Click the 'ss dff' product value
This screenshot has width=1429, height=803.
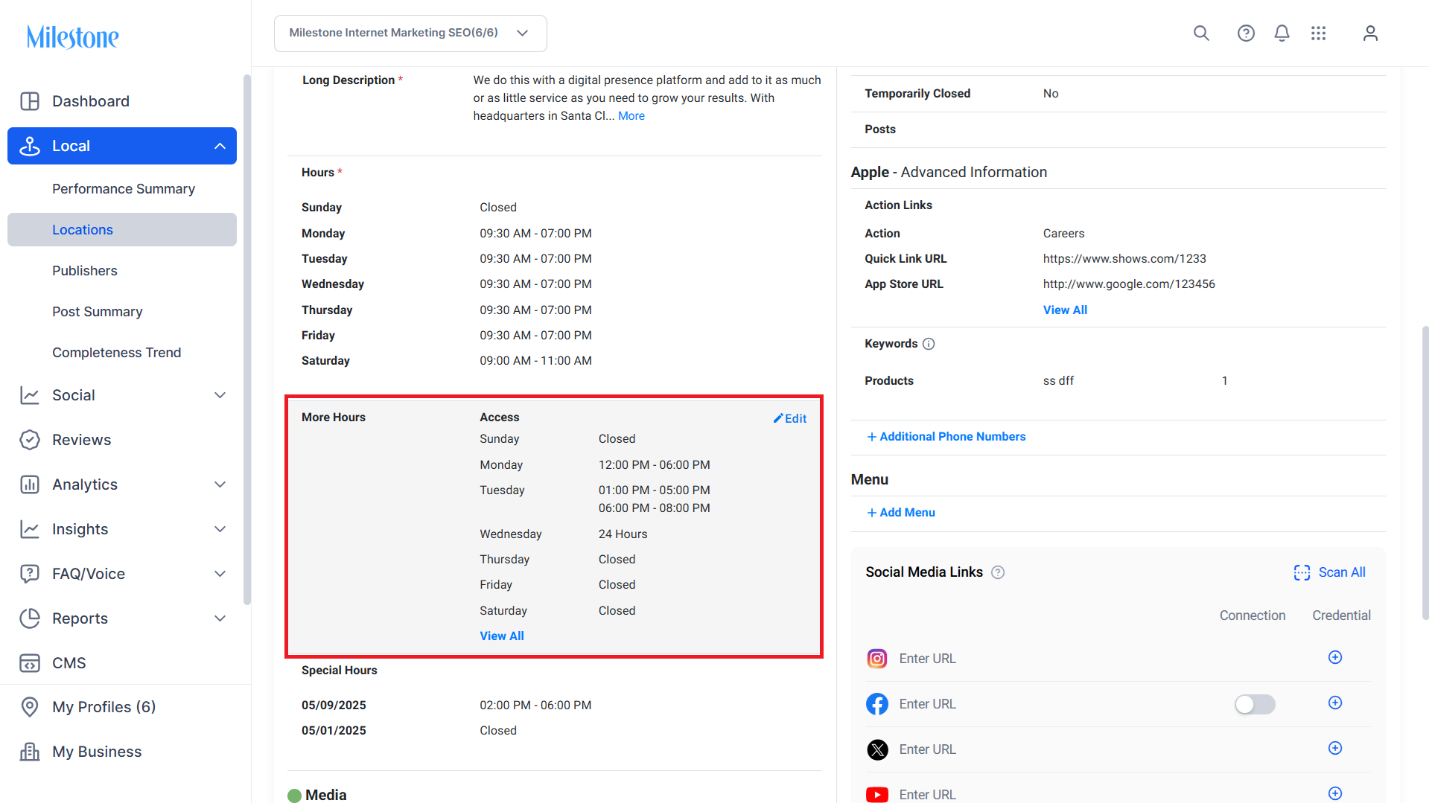pyautogui.click(x=1058, y=381)
